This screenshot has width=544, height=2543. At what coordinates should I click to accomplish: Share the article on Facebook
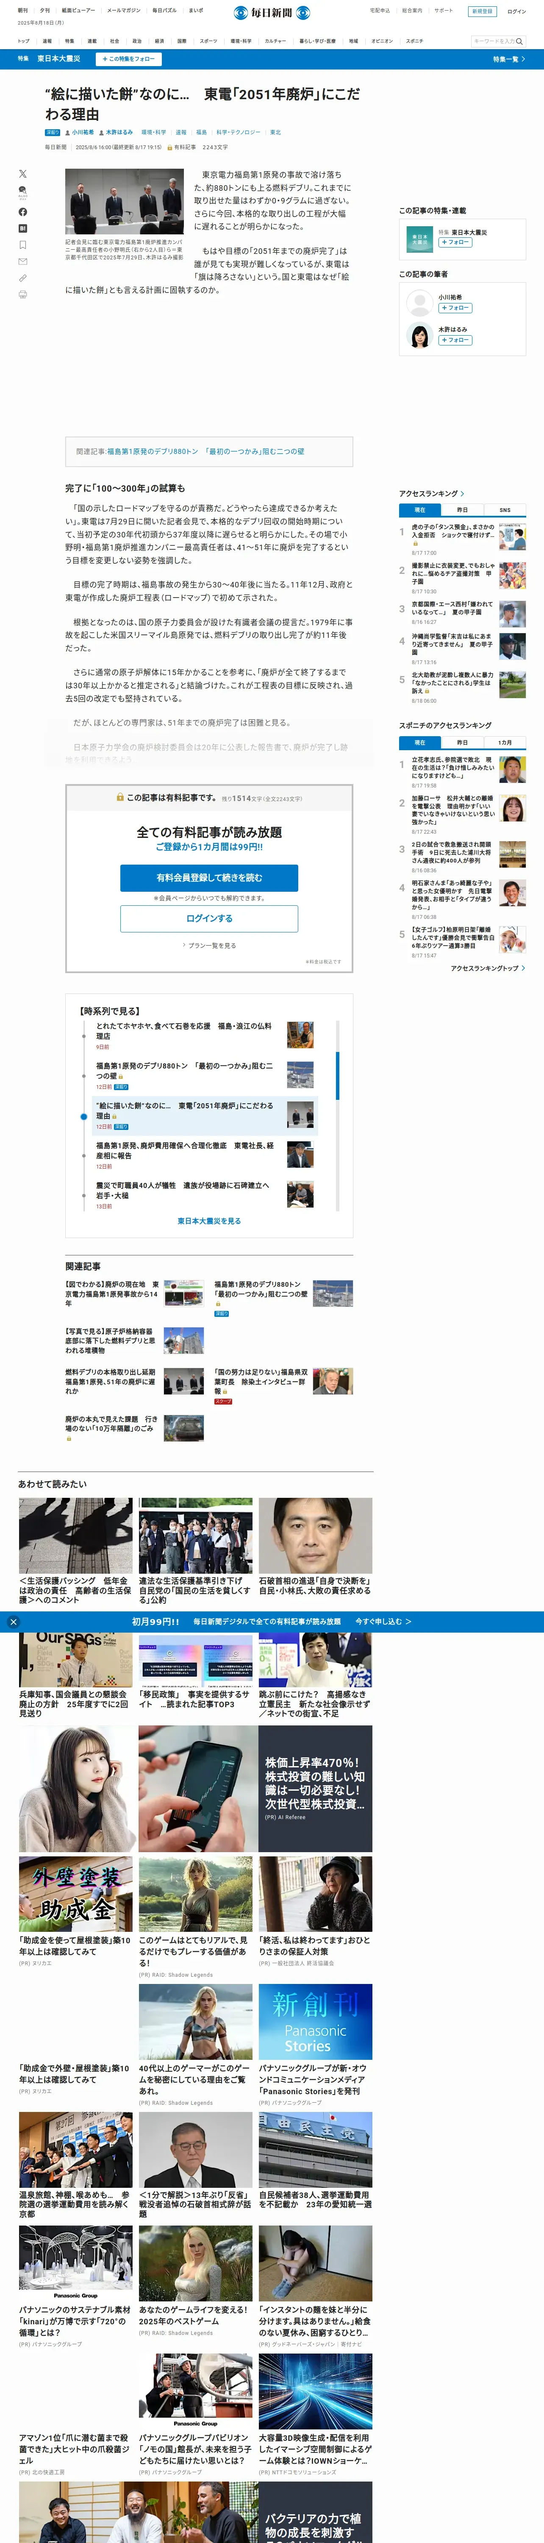[x=23, y=212]
